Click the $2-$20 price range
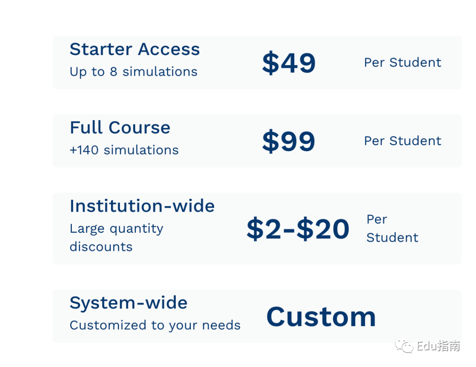 tap(298, 229)
